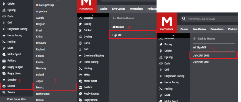241x102 pixels.
Task: Click the Boxing glove icon in the All Mexico panel
Action: pos(80,24)
